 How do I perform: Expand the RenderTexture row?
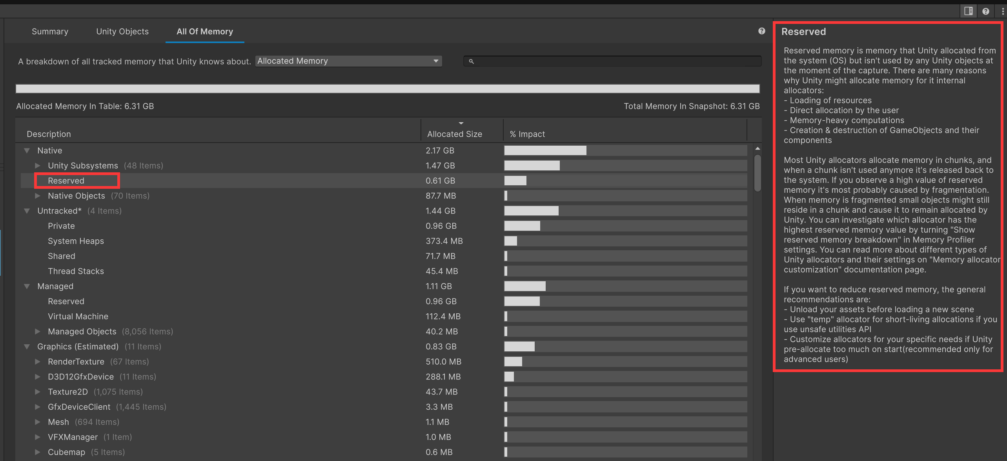pyautogui.click(x=38, y=362)
